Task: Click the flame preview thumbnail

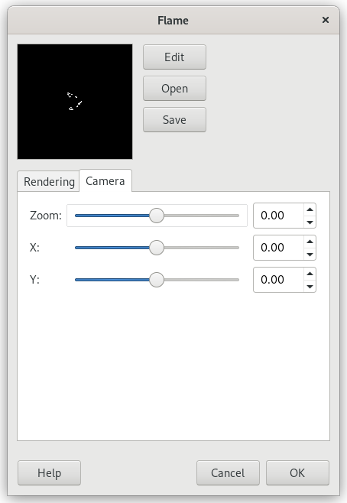Action: 75,102
